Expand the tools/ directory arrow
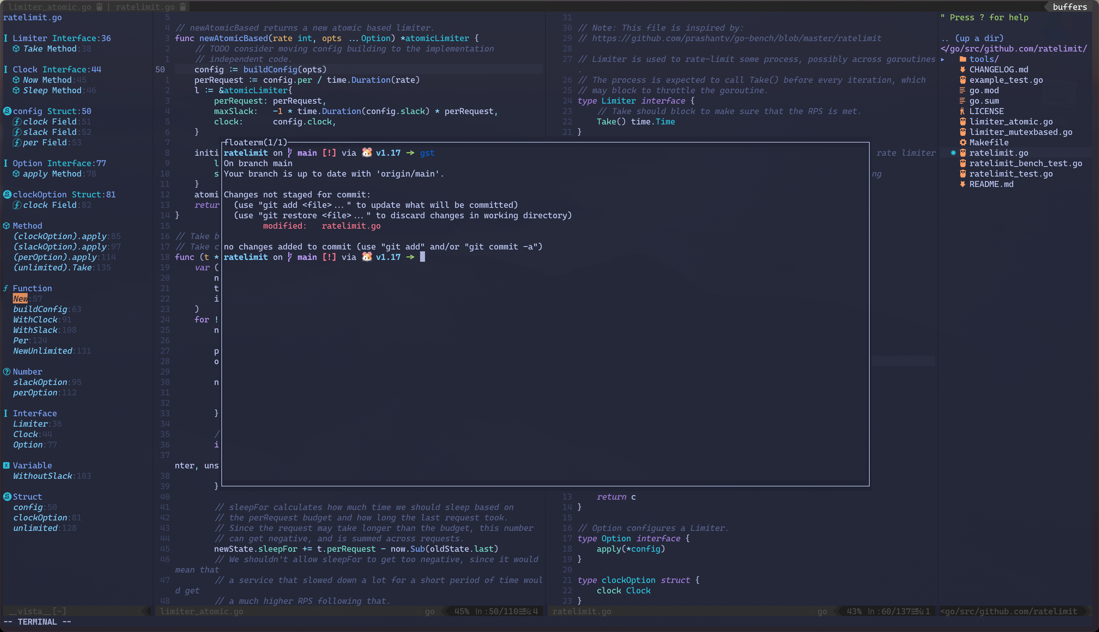 coord(943,59)
